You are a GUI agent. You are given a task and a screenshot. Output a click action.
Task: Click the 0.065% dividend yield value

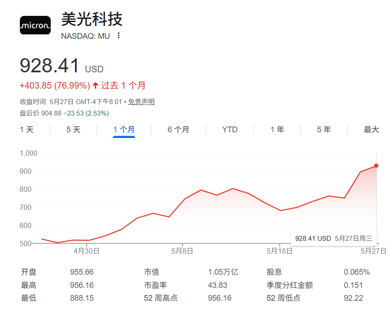pyautogui.click(x=357, y=272)
